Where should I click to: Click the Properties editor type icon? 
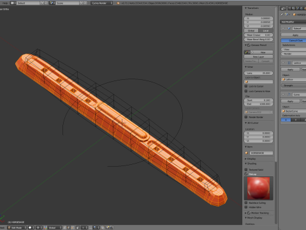point(283,8)
